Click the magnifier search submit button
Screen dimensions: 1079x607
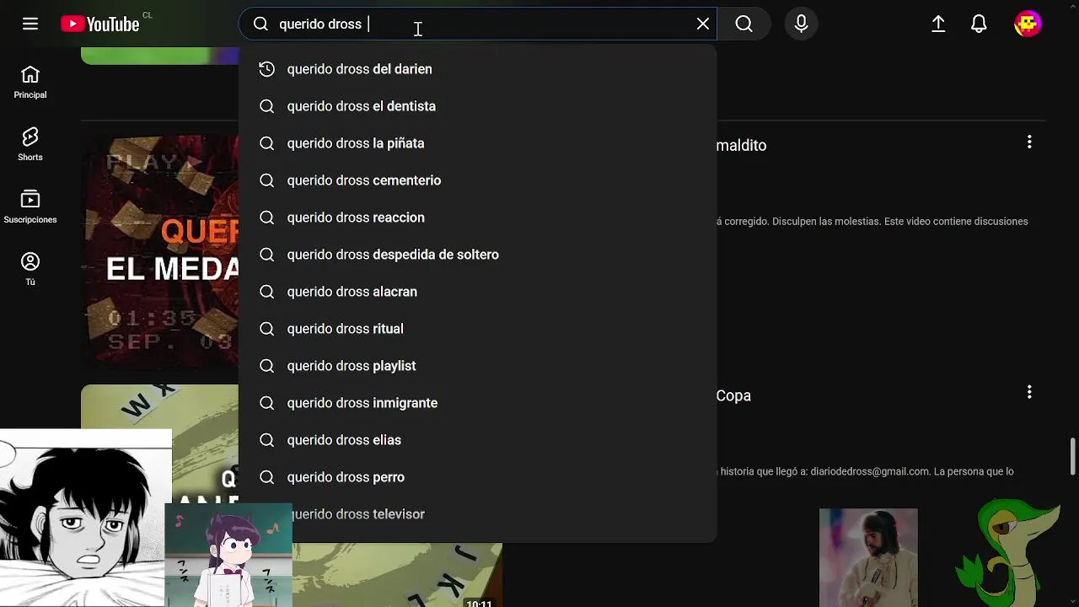click(x=743, y=24)
